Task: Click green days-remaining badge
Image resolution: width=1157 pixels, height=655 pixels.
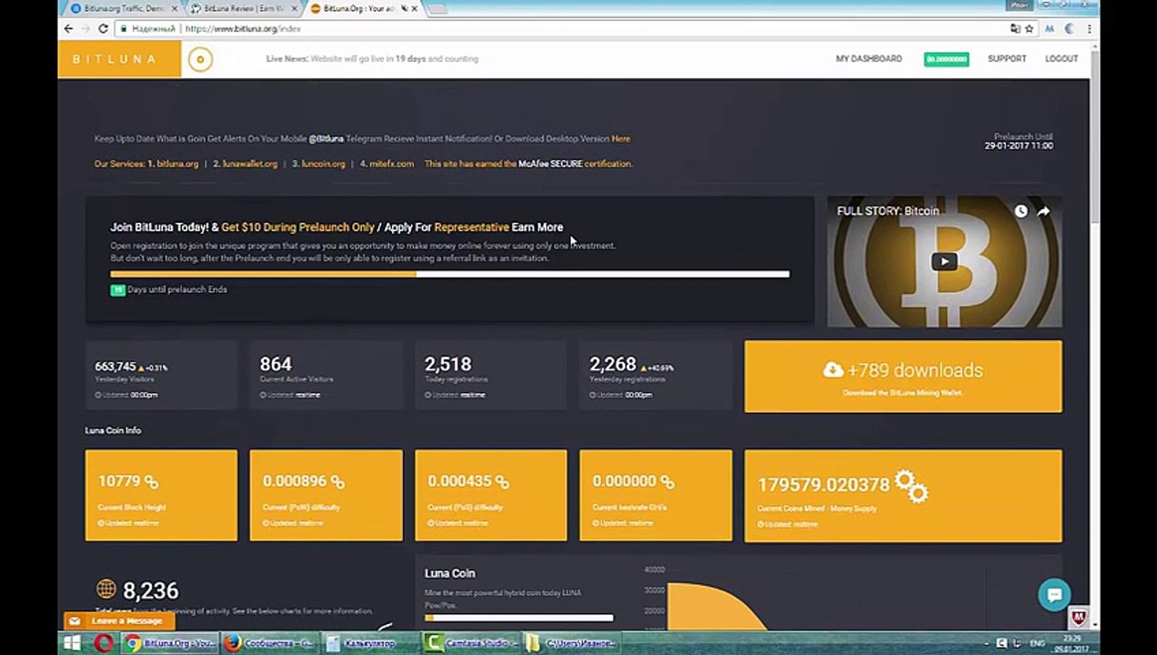Action: pyautogui.click(x=117, y=289)
